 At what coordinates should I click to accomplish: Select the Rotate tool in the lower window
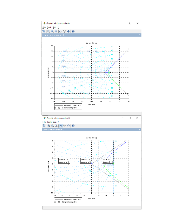point(44,126)
